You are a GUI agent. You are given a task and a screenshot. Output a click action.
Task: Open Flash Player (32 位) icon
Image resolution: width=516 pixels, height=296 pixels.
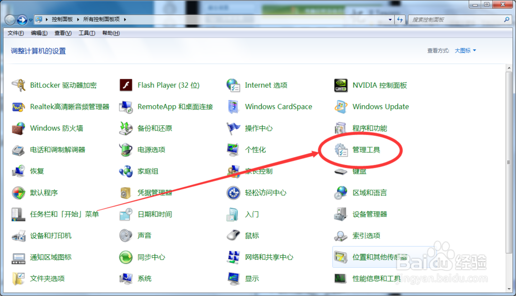(126, 85)
